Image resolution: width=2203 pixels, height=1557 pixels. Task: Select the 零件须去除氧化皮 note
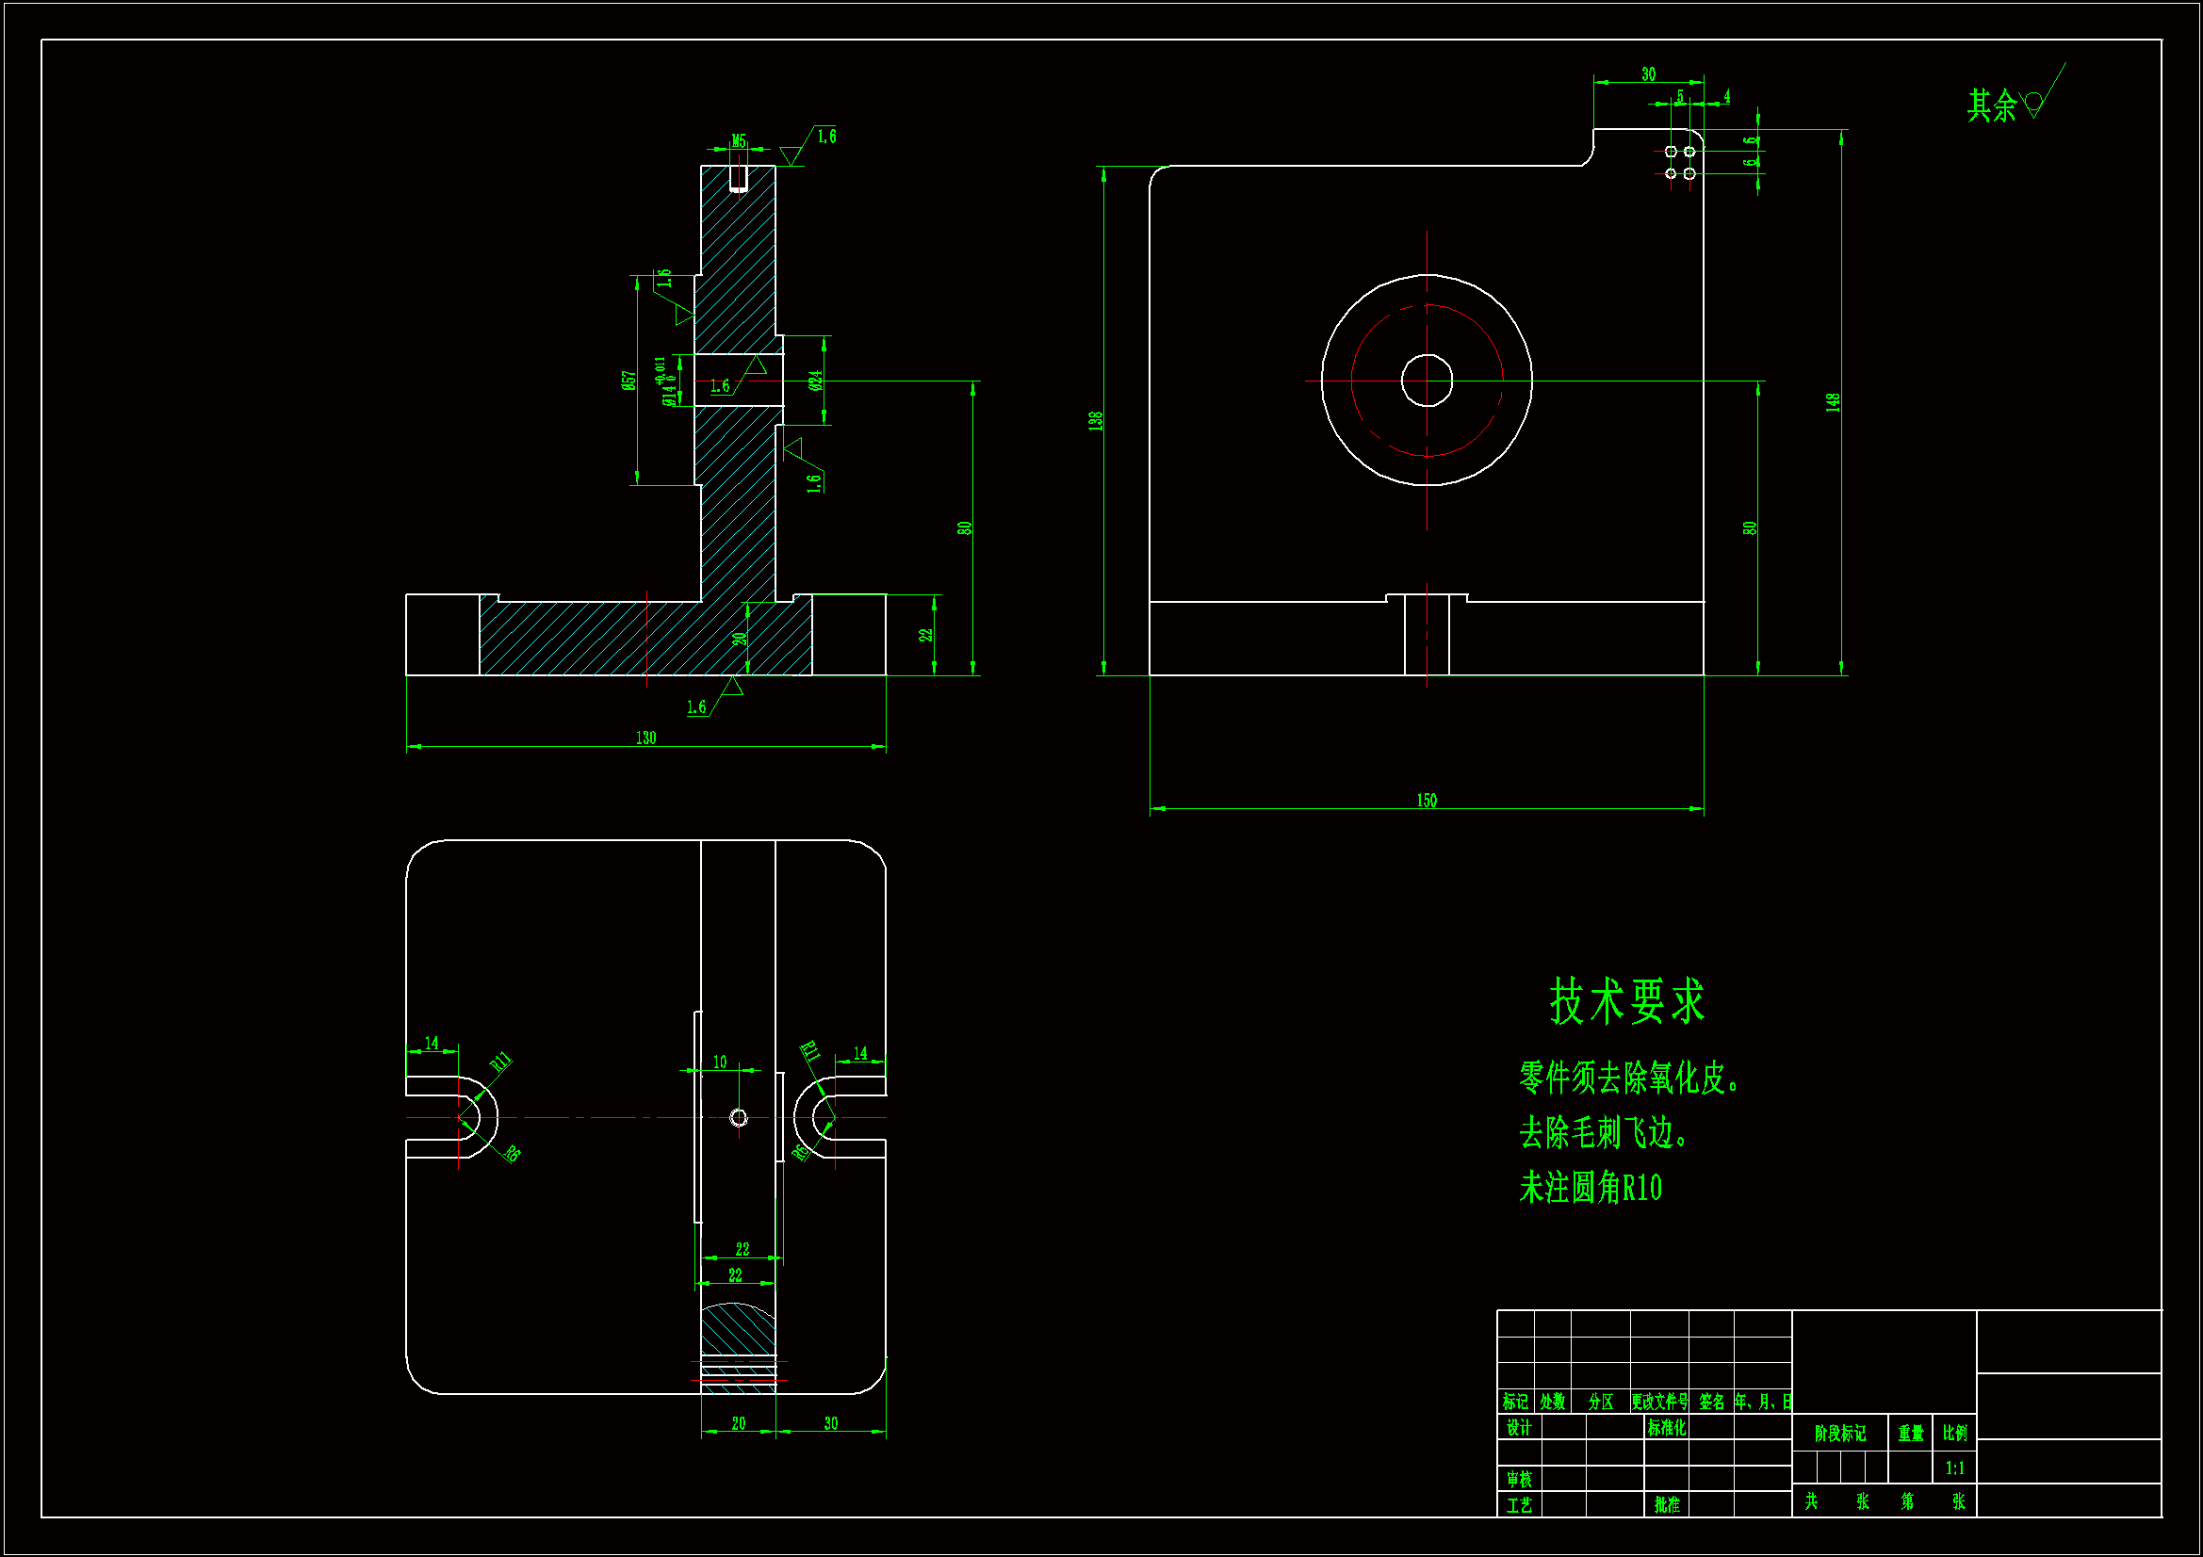click(1626, 1079)
